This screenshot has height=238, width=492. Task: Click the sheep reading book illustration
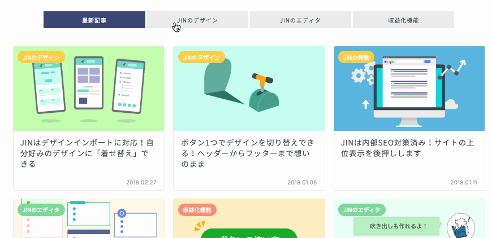point(460,227)
